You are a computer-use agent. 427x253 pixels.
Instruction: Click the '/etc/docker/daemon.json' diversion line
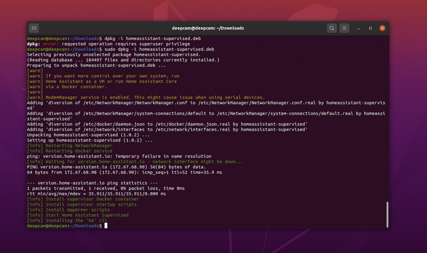tap(167, 124)
